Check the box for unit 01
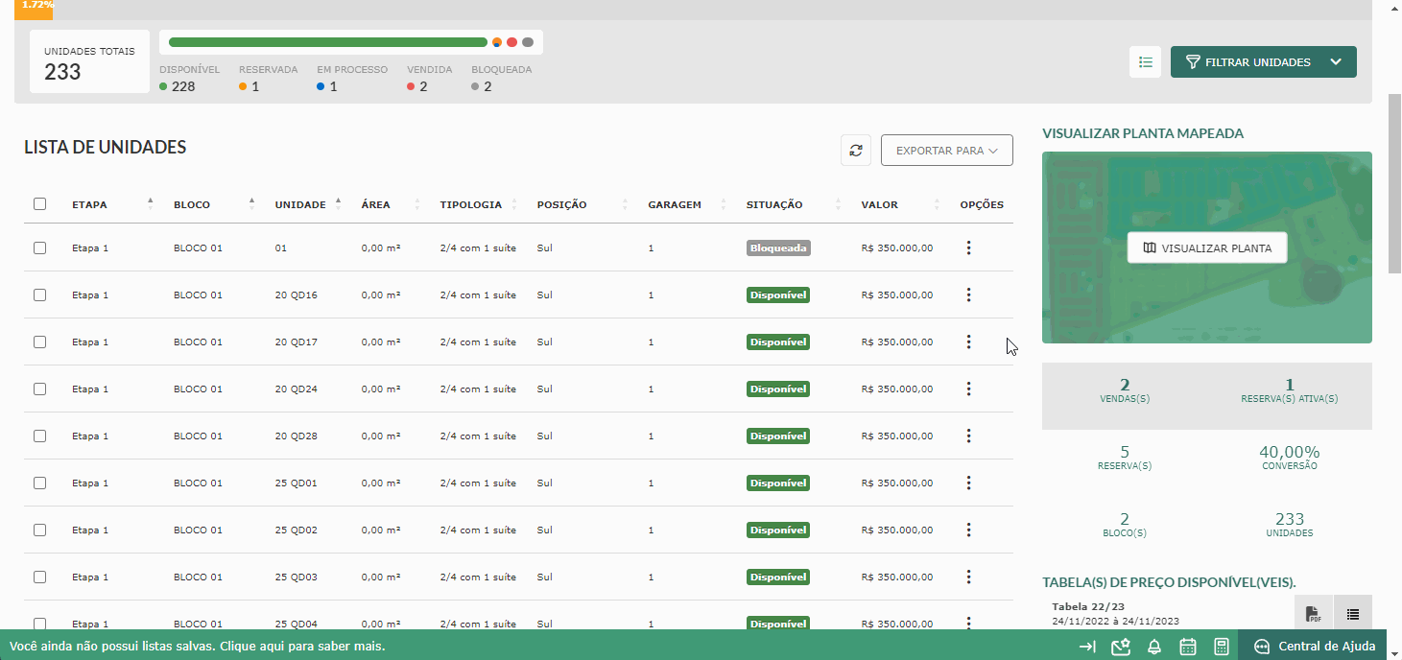1402x660 pixels. click(39, 247)
